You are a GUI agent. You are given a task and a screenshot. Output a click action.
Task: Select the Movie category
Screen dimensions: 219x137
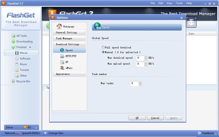pyautogui.click(x=21, y=53)
